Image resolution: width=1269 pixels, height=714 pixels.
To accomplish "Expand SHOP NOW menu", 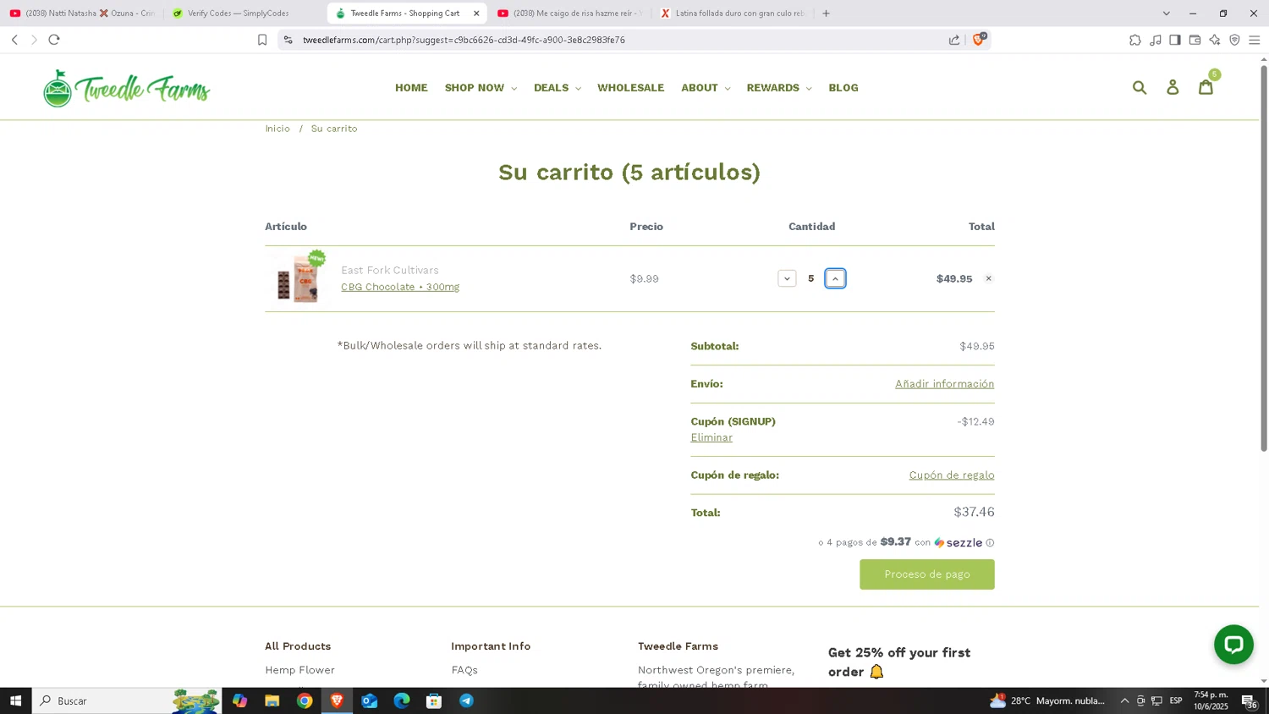I will pos(481,88).
